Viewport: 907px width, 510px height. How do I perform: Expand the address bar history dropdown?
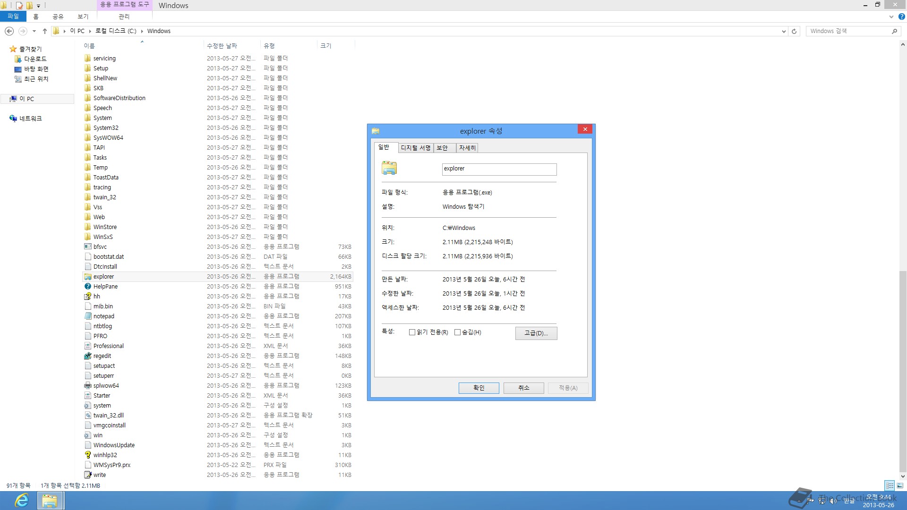pos(784,31)
